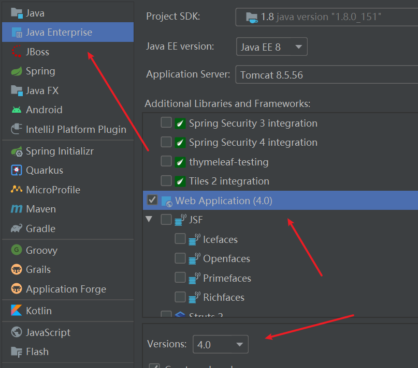Click the Application Server field showing Tomcat
Image resolution: width=418 pixels, height=368 pixels.
[326, 75]
